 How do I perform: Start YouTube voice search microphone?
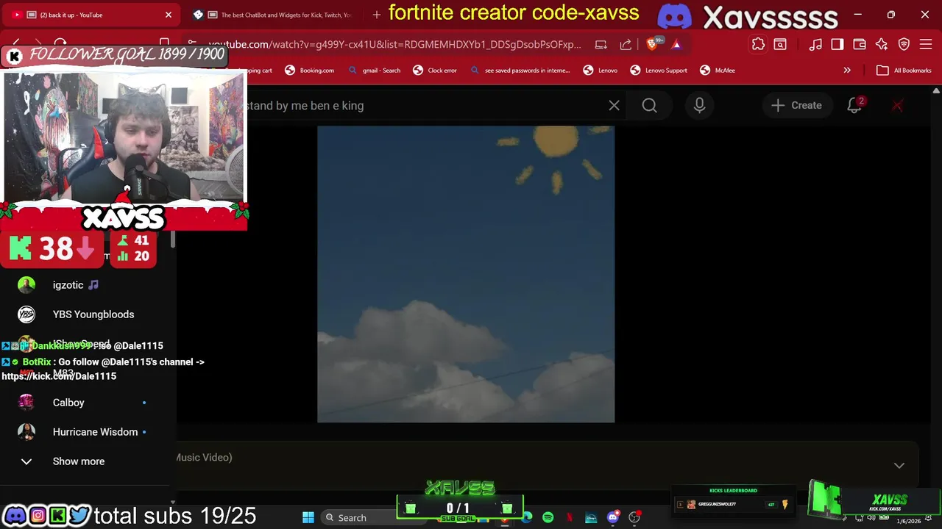coord(699,106)
